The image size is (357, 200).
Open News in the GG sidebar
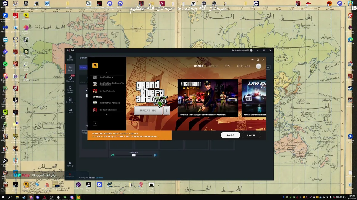tap(70, 111)
